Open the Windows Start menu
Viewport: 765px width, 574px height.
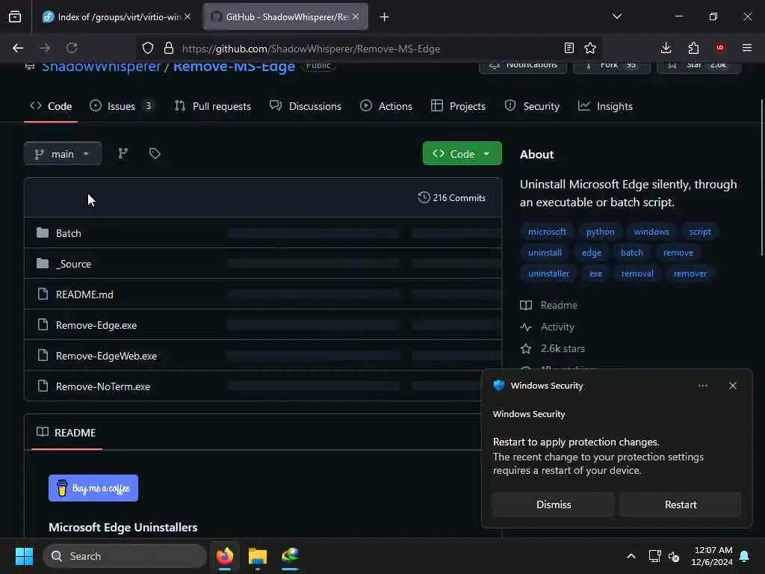(x=24, y=556)
